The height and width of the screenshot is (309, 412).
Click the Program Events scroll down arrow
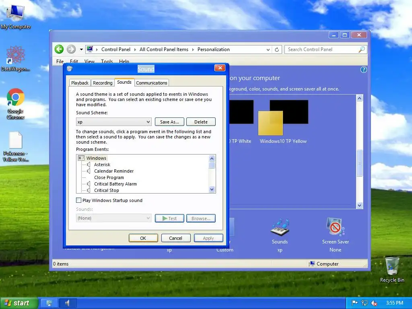212,190
